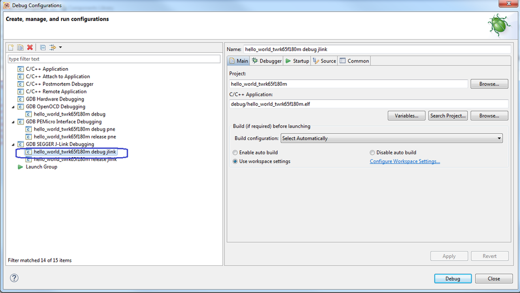Click the type filter text field
Image resolution: width=520 pixels, height=293 pixels.
coord(114,59)
